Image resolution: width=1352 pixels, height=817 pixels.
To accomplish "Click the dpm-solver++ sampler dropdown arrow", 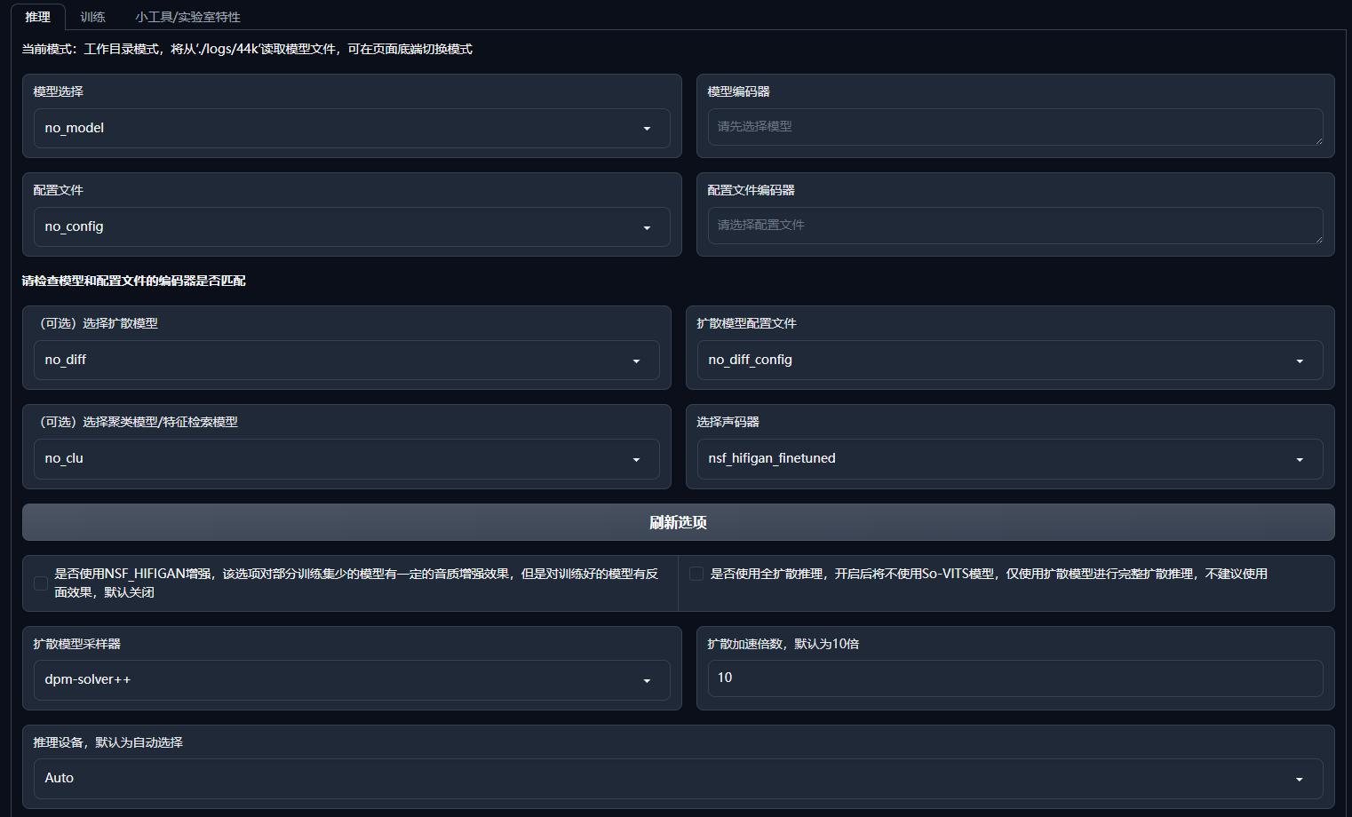I will click(x=647, y=680).
